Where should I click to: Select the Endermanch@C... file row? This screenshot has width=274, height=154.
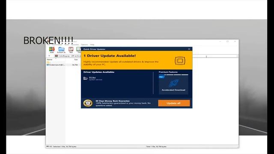click(56, 65)
